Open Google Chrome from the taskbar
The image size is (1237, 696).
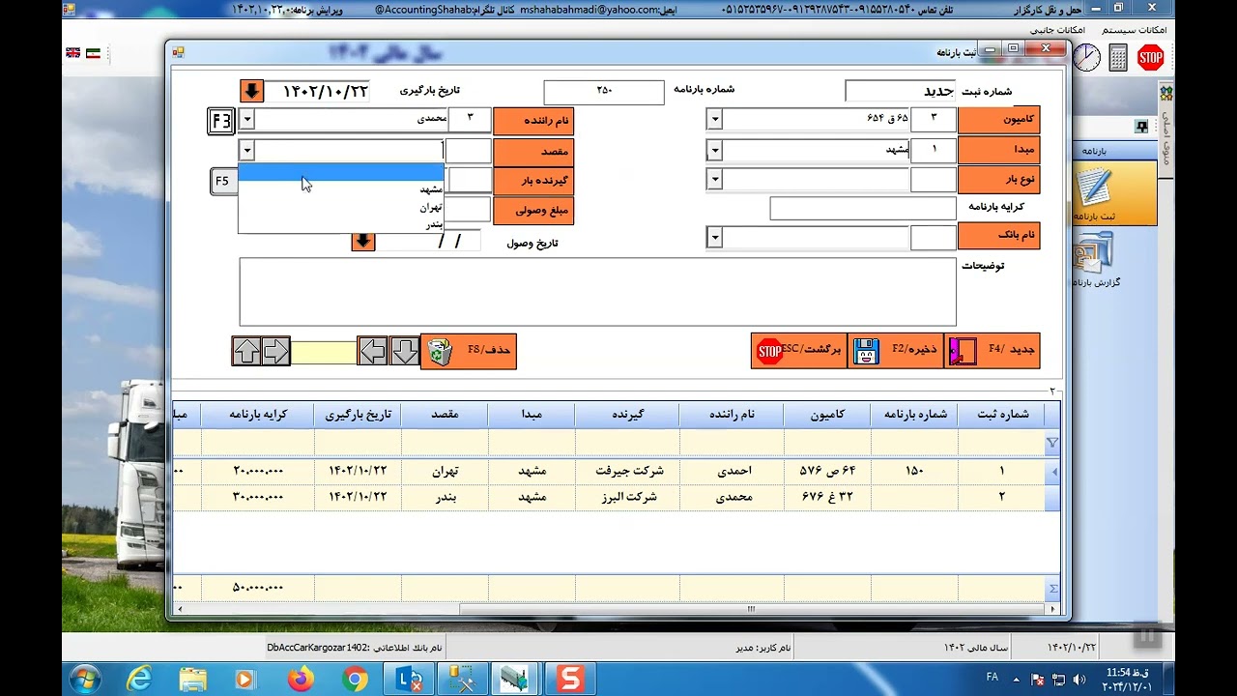(355, 680)
